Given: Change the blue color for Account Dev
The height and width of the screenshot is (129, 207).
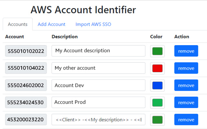Looking at the screenshot, I should point(157,85).
